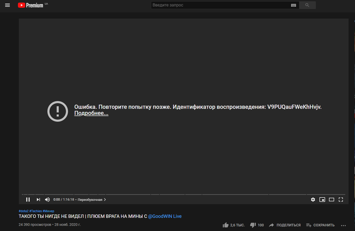Click СОХРАНИТЬ to save to playlist

pyautogui.click(x=320, y=225)
